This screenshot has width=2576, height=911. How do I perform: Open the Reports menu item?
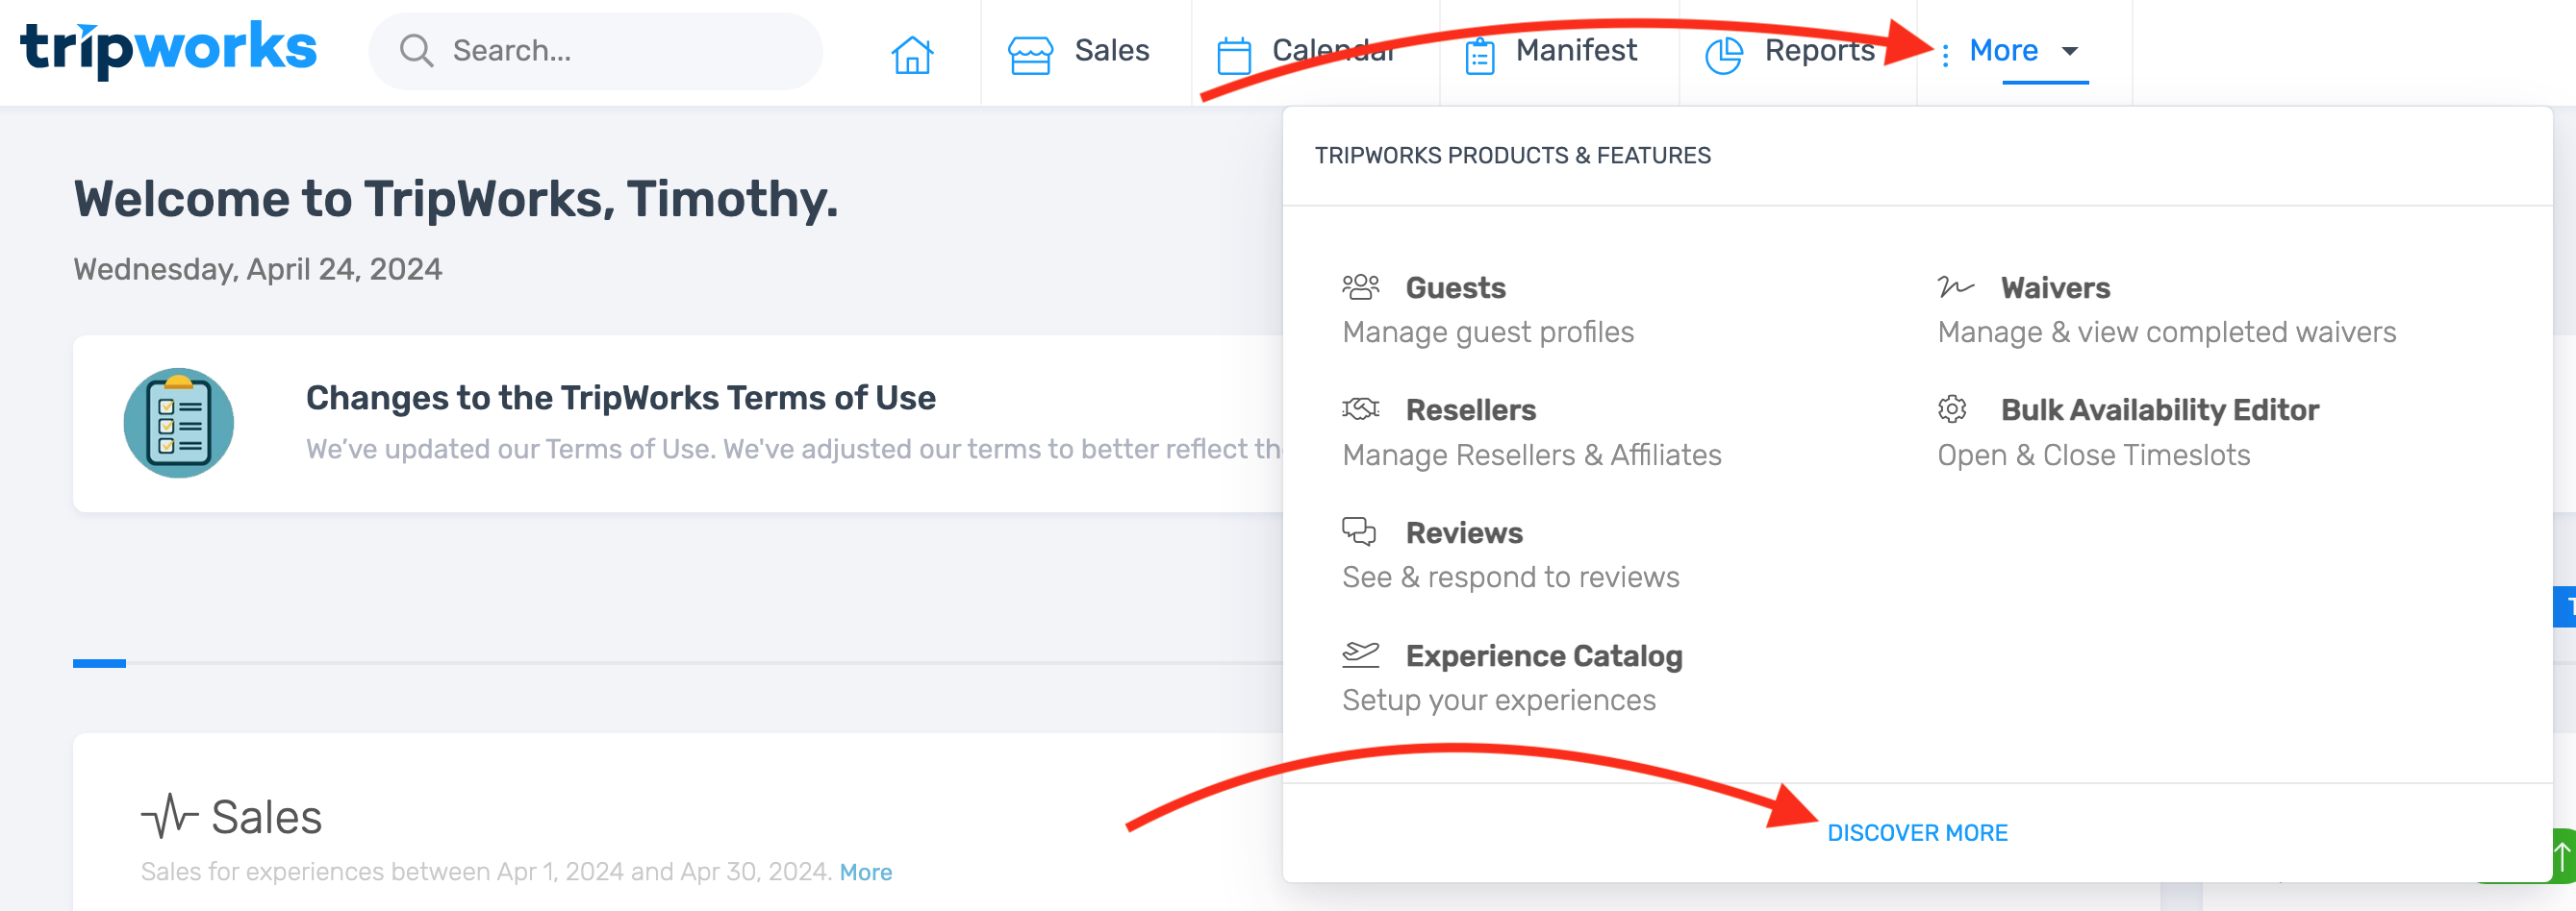[1819, 50]
